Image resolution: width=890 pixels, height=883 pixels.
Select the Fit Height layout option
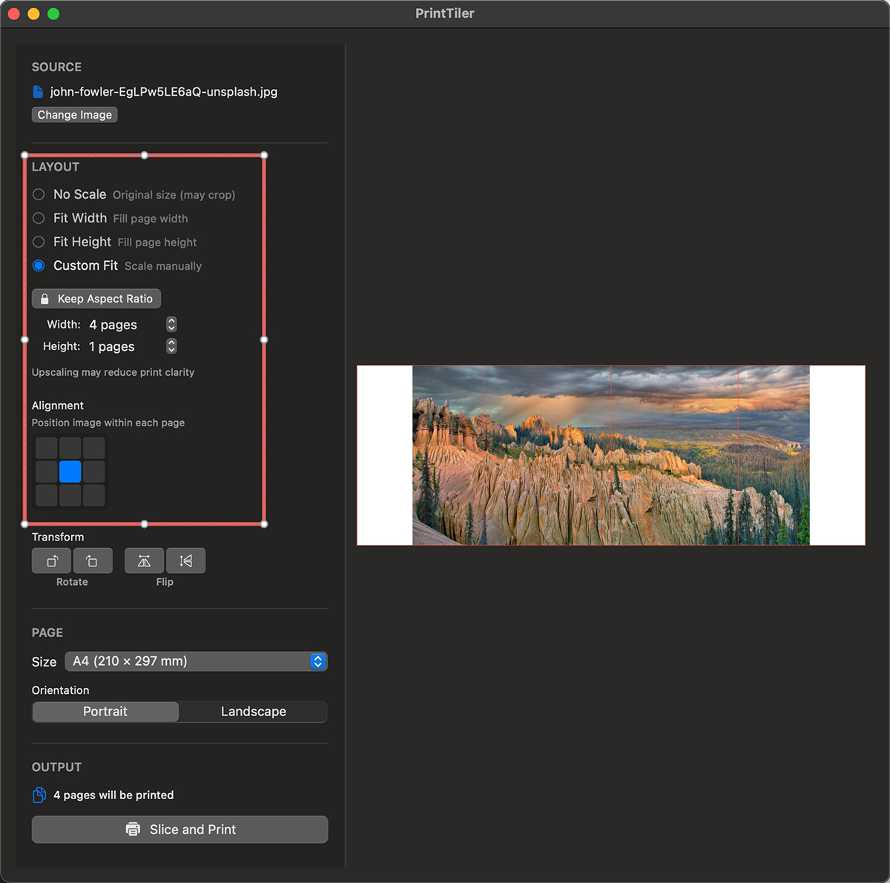coord(39,242)
